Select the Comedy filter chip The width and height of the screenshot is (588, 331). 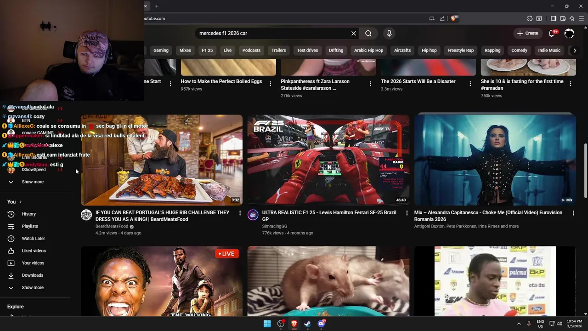point(519,50)
